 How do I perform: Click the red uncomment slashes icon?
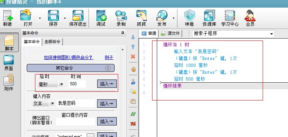133,124
